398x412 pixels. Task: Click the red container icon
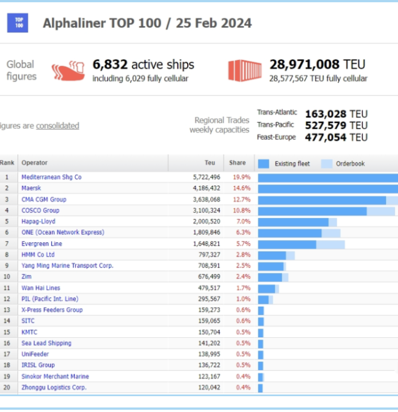click(x=245, y=70)
